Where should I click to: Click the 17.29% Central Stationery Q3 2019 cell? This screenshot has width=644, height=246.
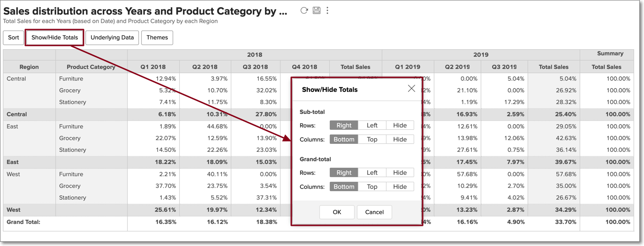pos(504,102)
